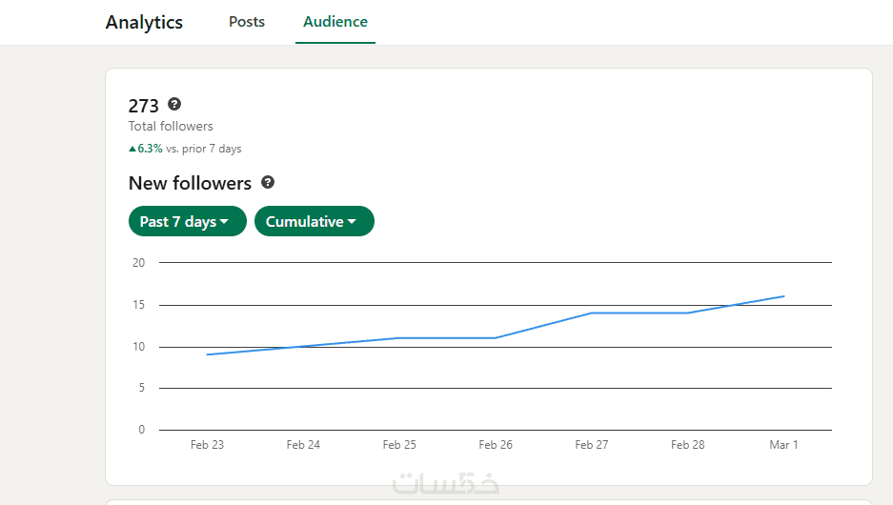Click the Feb 24 x-axis label

(303, 445)
